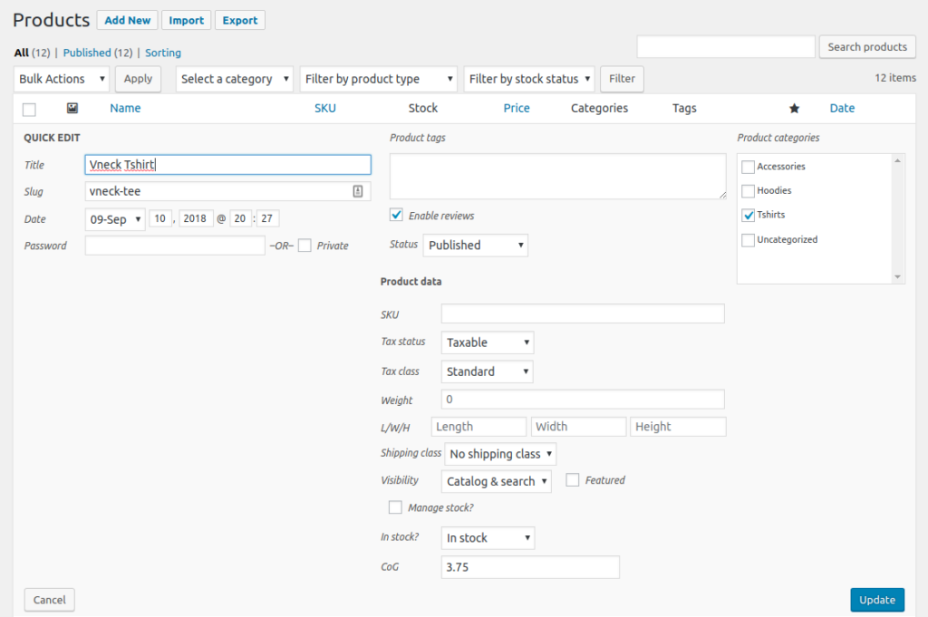Open the Tax status dropdown

click(x=487, y=342)
